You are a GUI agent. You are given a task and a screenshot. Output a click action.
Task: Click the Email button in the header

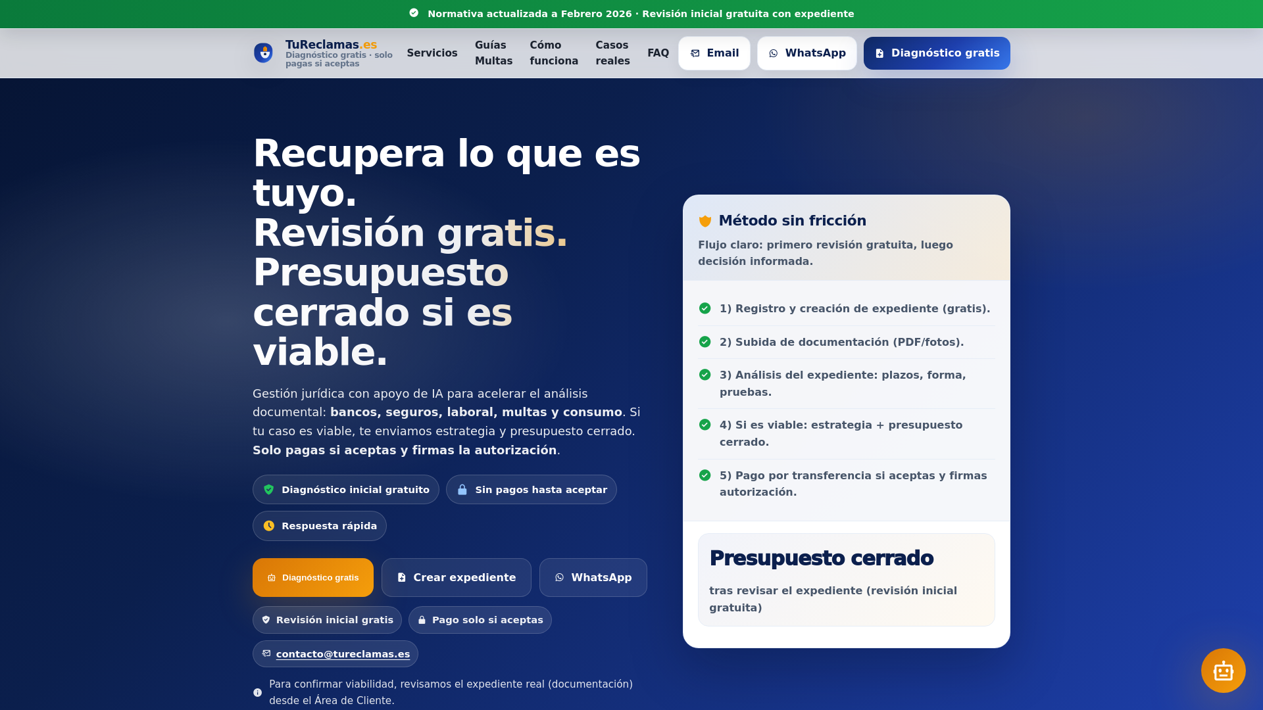pyautogui.click(x=714, y=53)
